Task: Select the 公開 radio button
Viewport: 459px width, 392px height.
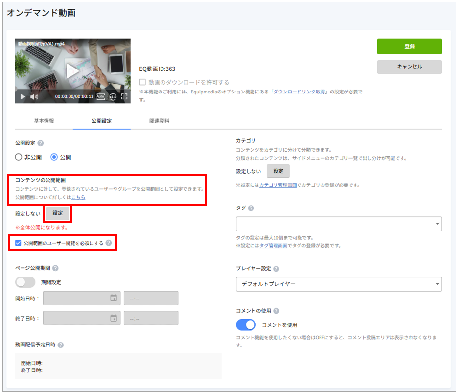Action: pos(54,157)
